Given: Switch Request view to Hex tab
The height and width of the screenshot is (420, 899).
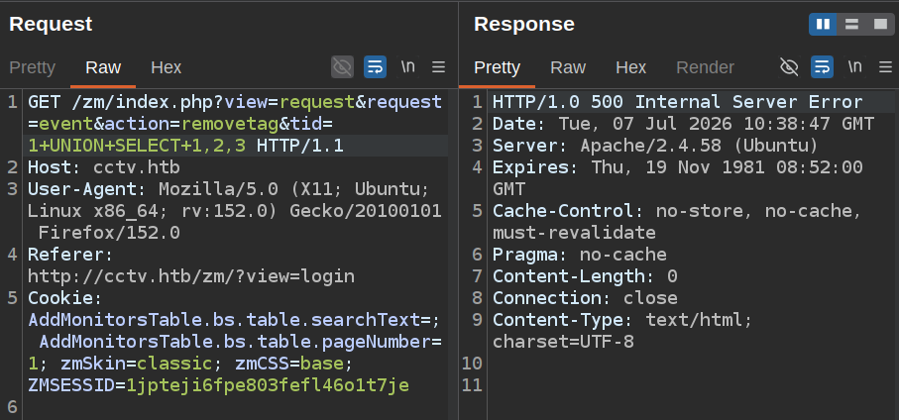Looking at the screenshot, I should tap(167, 67).
